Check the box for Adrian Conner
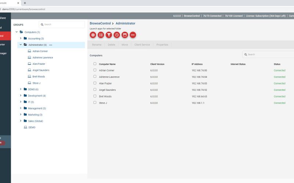294x183 pixels. pos(95,70)
